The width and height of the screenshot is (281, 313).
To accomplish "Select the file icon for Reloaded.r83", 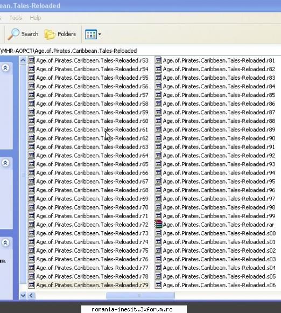I will click(x=158, y=78).
